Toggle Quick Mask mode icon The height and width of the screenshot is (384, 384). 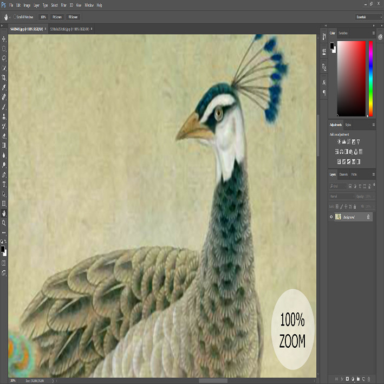4,263
